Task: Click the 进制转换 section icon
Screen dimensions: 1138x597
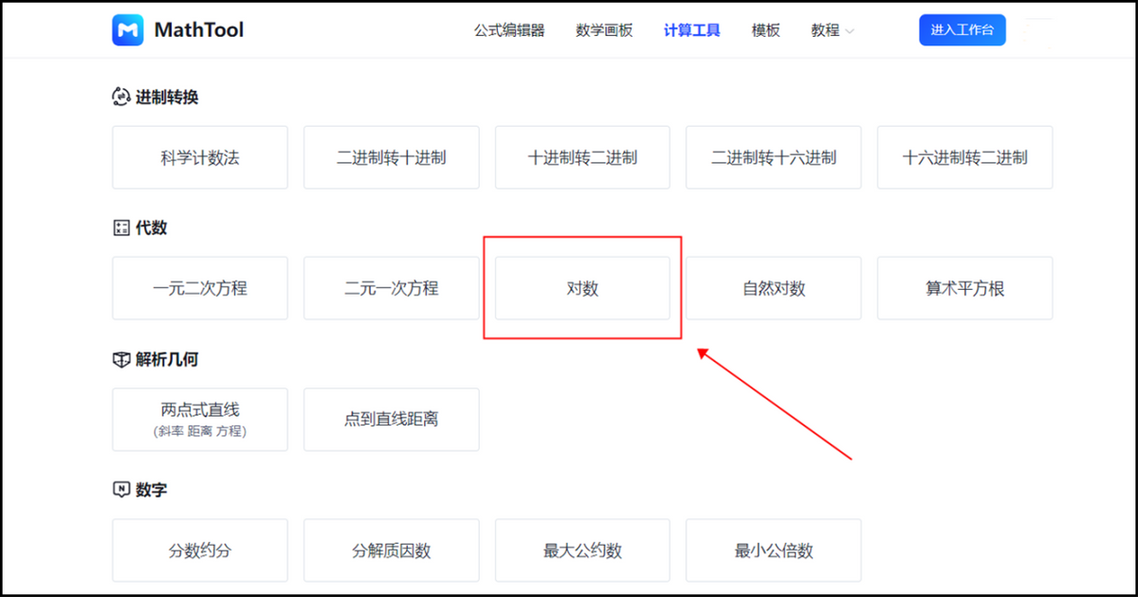Action: 120,97
